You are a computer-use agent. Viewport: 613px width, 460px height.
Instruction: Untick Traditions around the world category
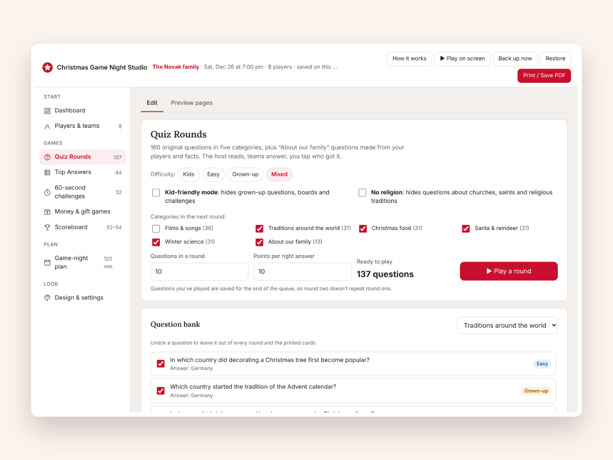(260, 228)
